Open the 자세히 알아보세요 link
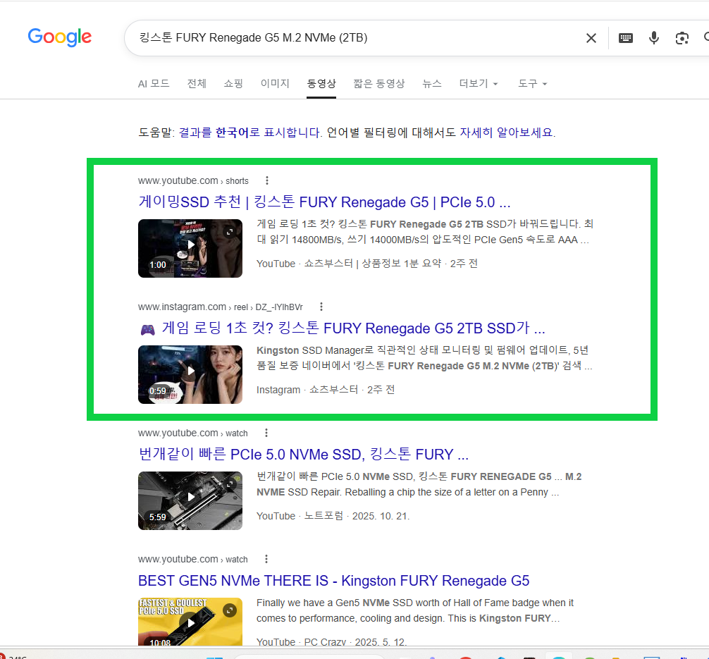709x659 pixels. click(507, 133)
